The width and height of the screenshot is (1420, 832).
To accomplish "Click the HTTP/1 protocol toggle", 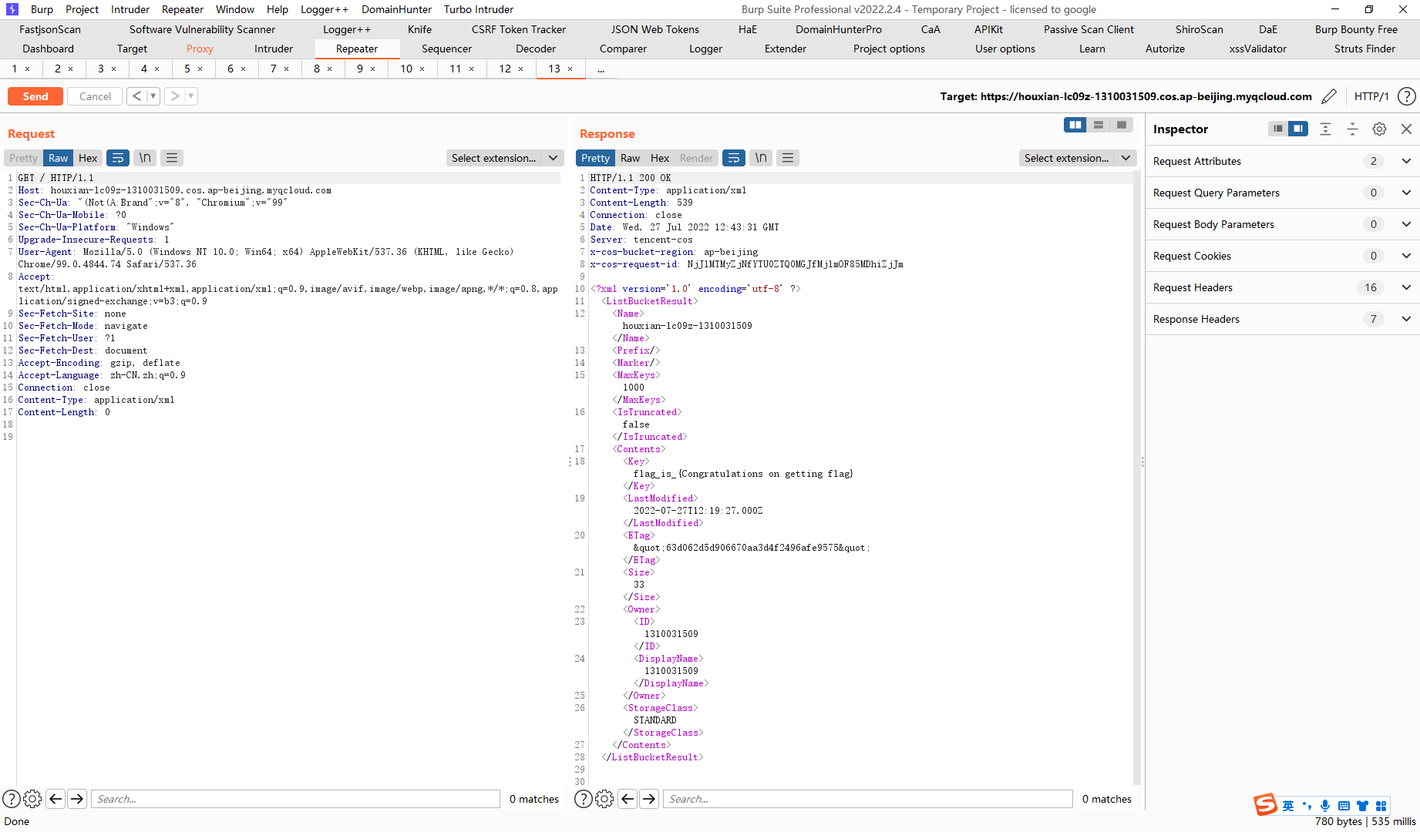I will coord(1371,96).
